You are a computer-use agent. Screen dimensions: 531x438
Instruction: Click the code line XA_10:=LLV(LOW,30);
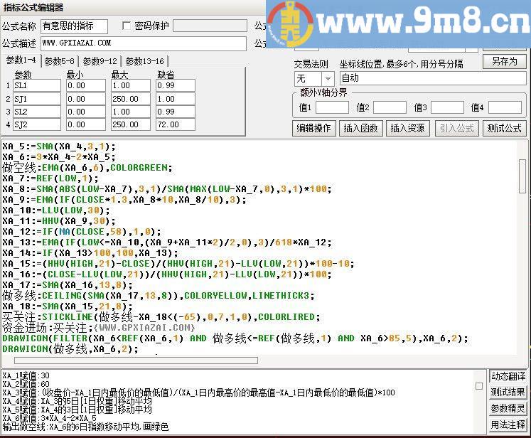pyautogui.click(x=56, y=210)
